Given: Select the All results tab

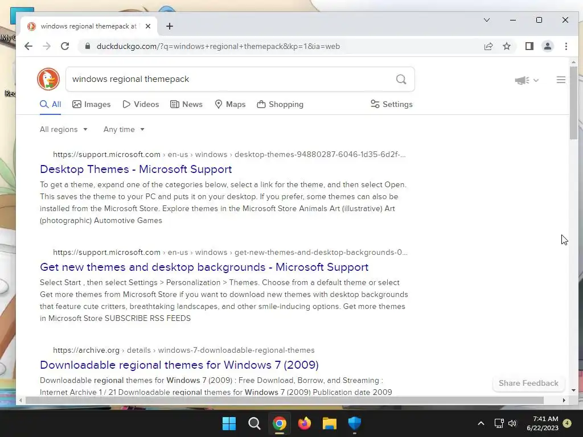Looking at the screenshot, I should coord(51,105).
